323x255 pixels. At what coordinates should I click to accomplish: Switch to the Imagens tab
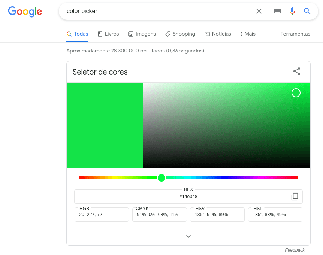[x=142, y=34]
